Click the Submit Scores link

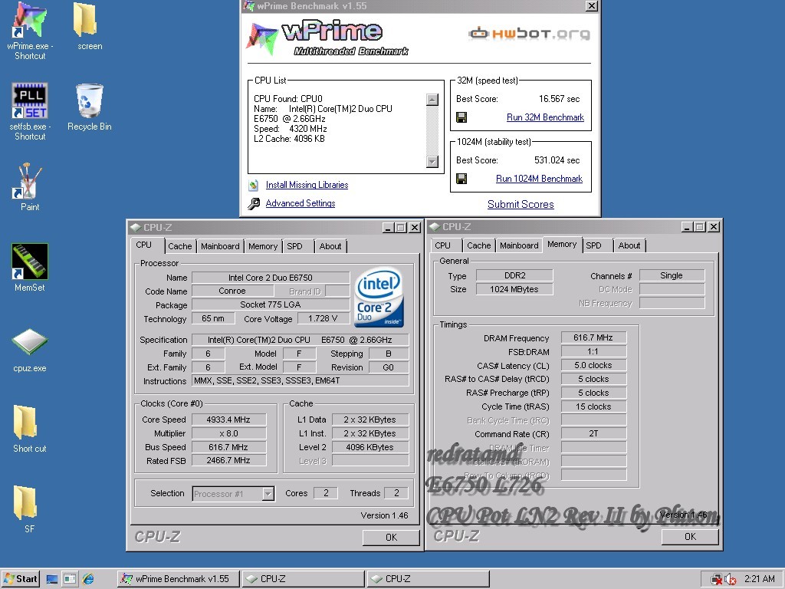pos(521,204)
